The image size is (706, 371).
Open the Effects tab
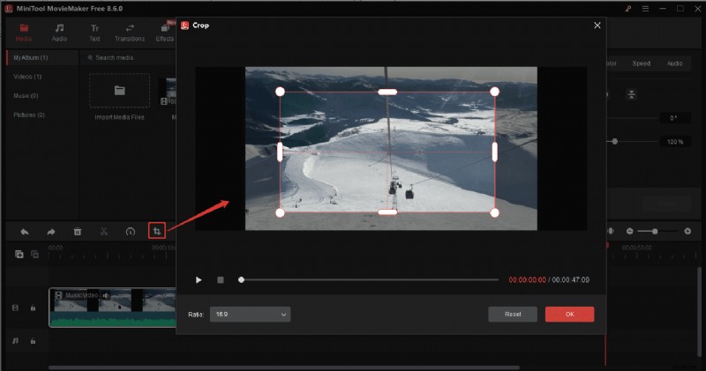[x=165, y=33]
